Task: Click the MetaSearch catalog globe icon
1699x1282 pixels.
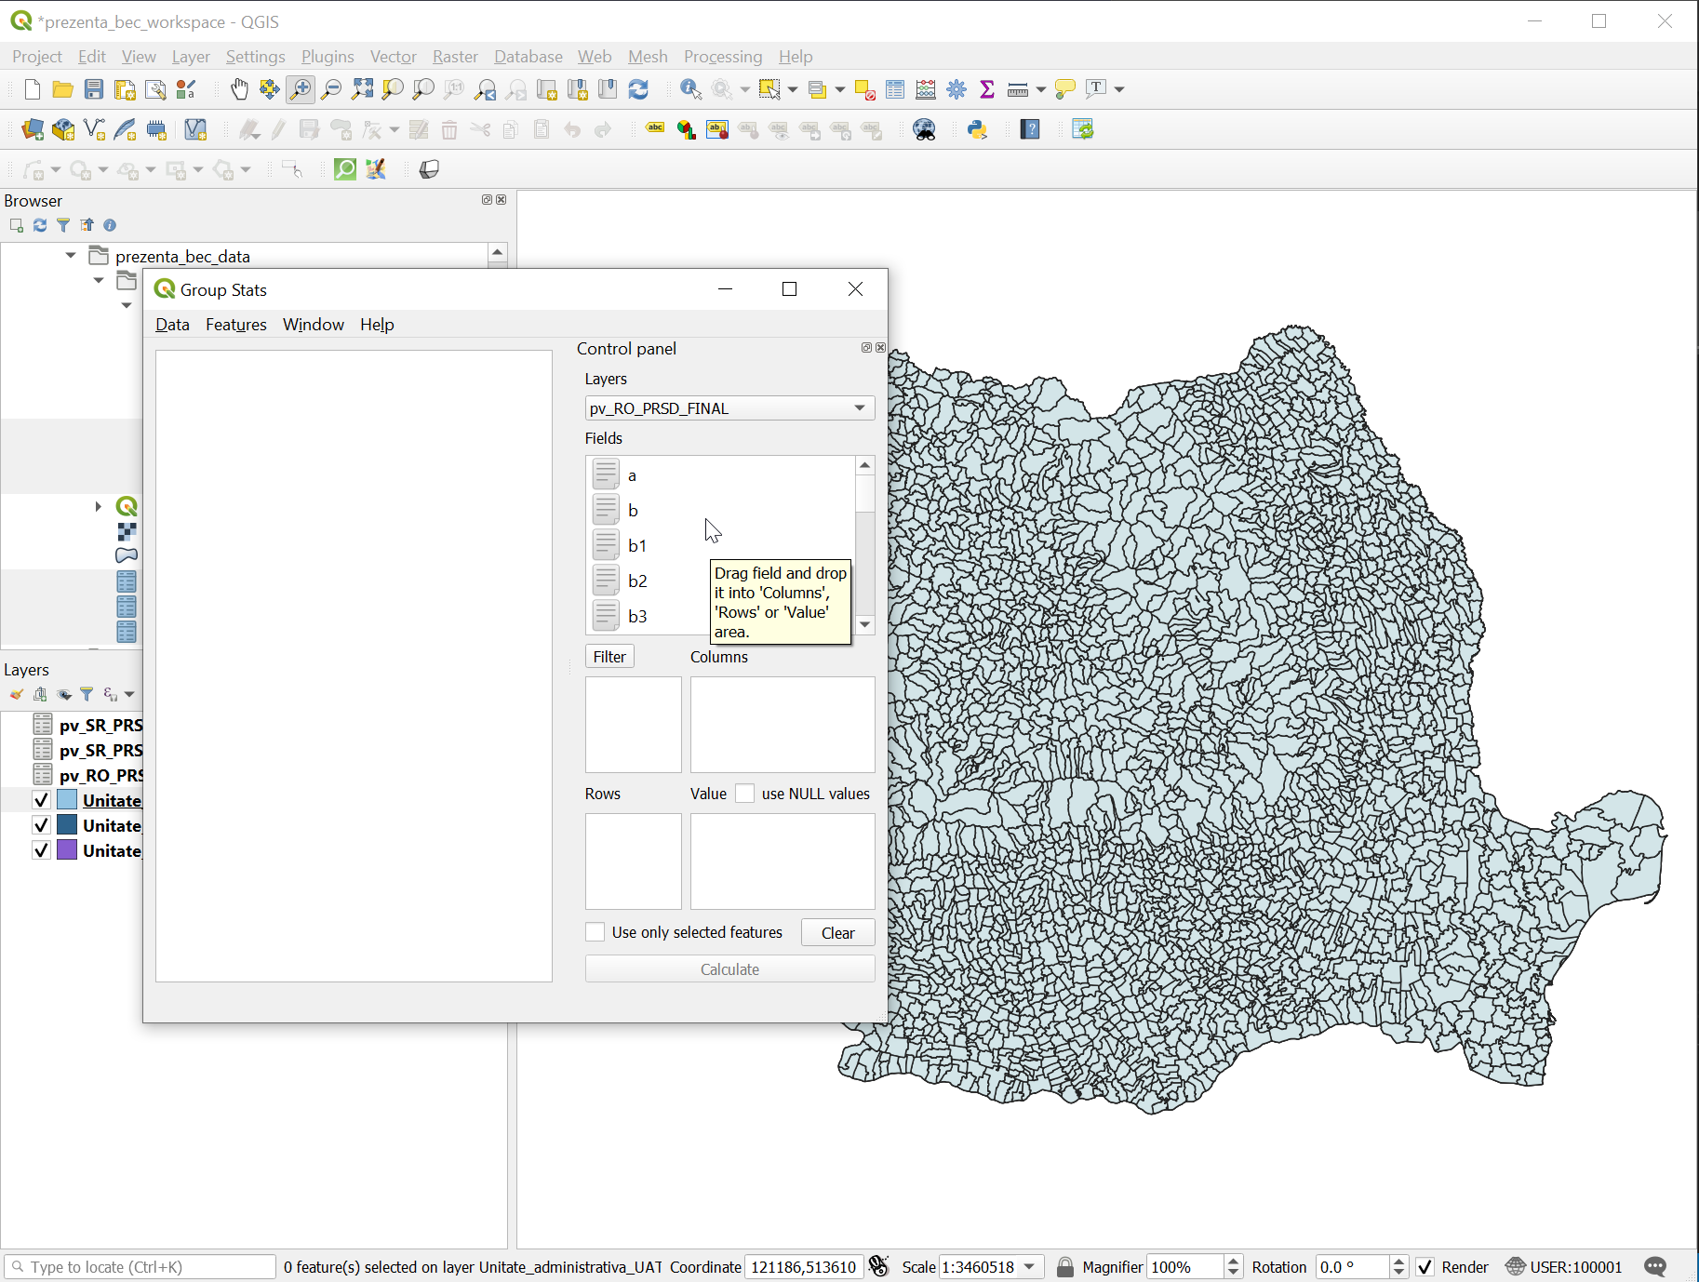Action: click(925, 129)
